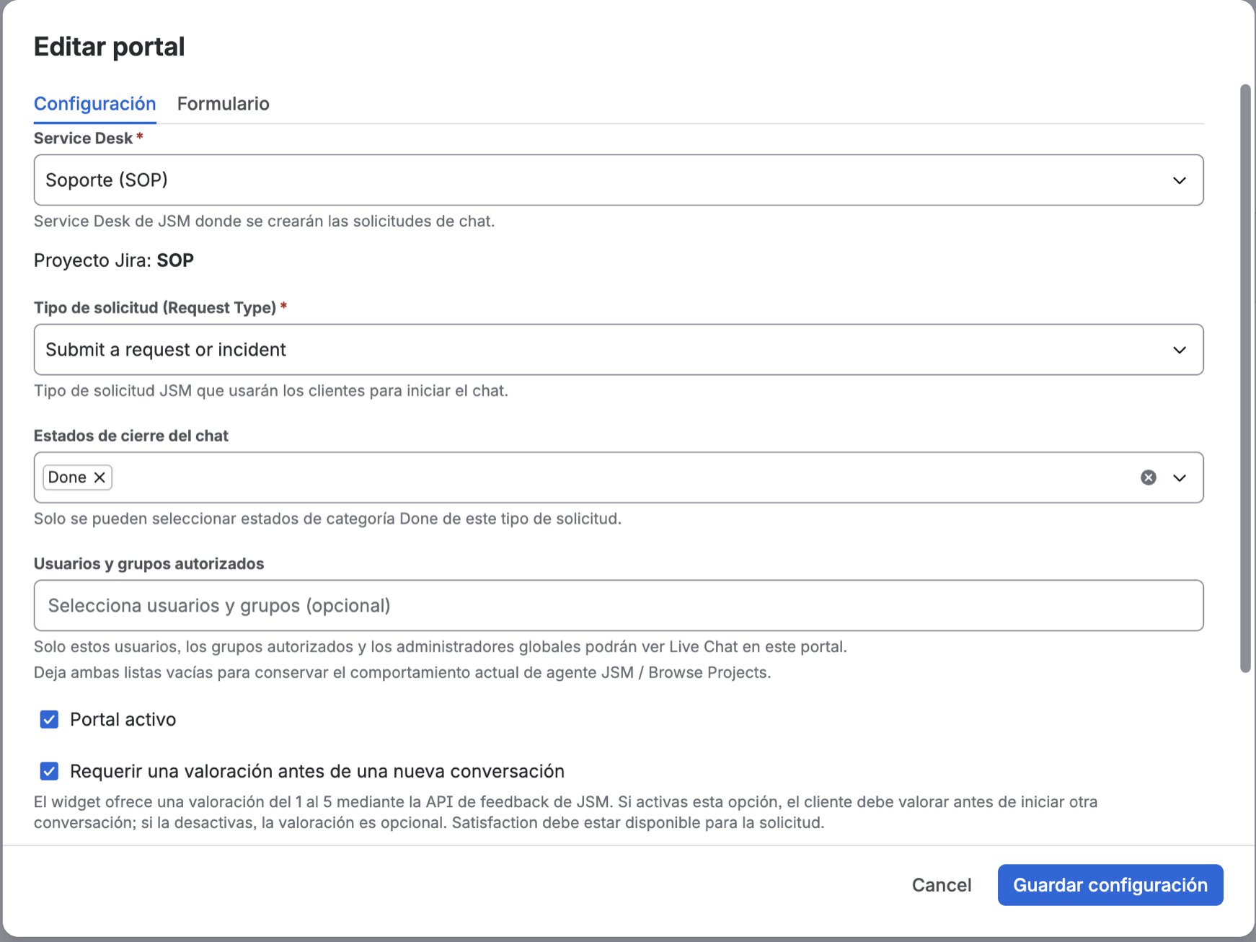
Task: Toggle the Portal activo checkbox
Action: pos(49,719)
